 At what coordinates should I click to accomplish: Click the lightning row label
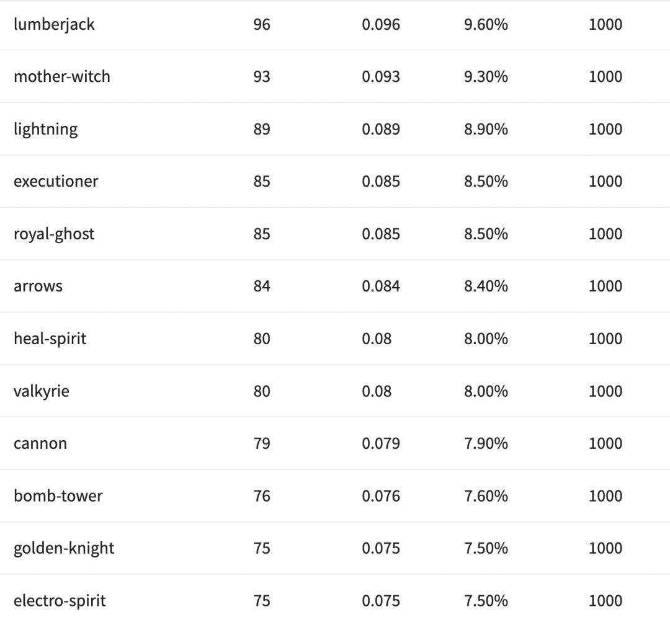(x=46, y=130)
